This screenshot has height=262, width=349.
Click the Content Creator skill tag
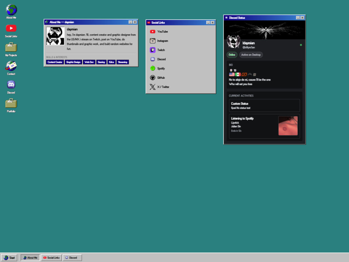(x=55, y=62)
